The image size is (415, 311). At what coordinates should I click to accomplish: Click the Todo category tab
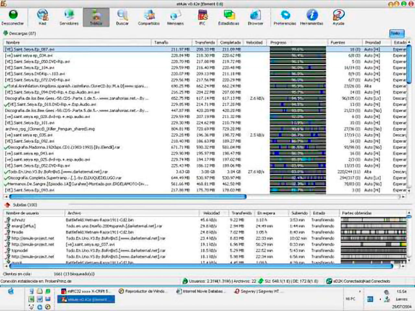[397, 33]
